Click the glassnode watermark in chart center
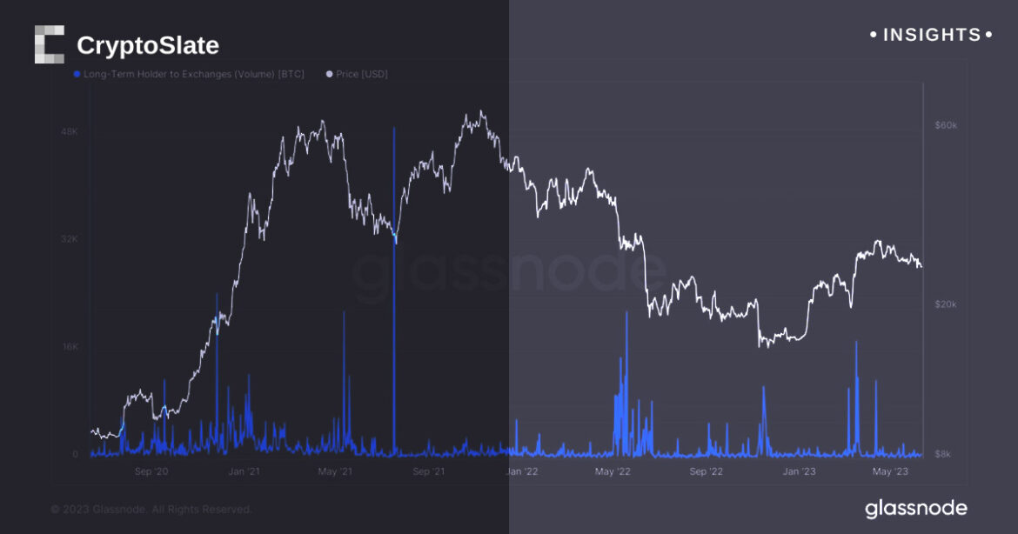Image resolution: width=1018 pixels, height=534 pixels. click(x=509, y=271)
